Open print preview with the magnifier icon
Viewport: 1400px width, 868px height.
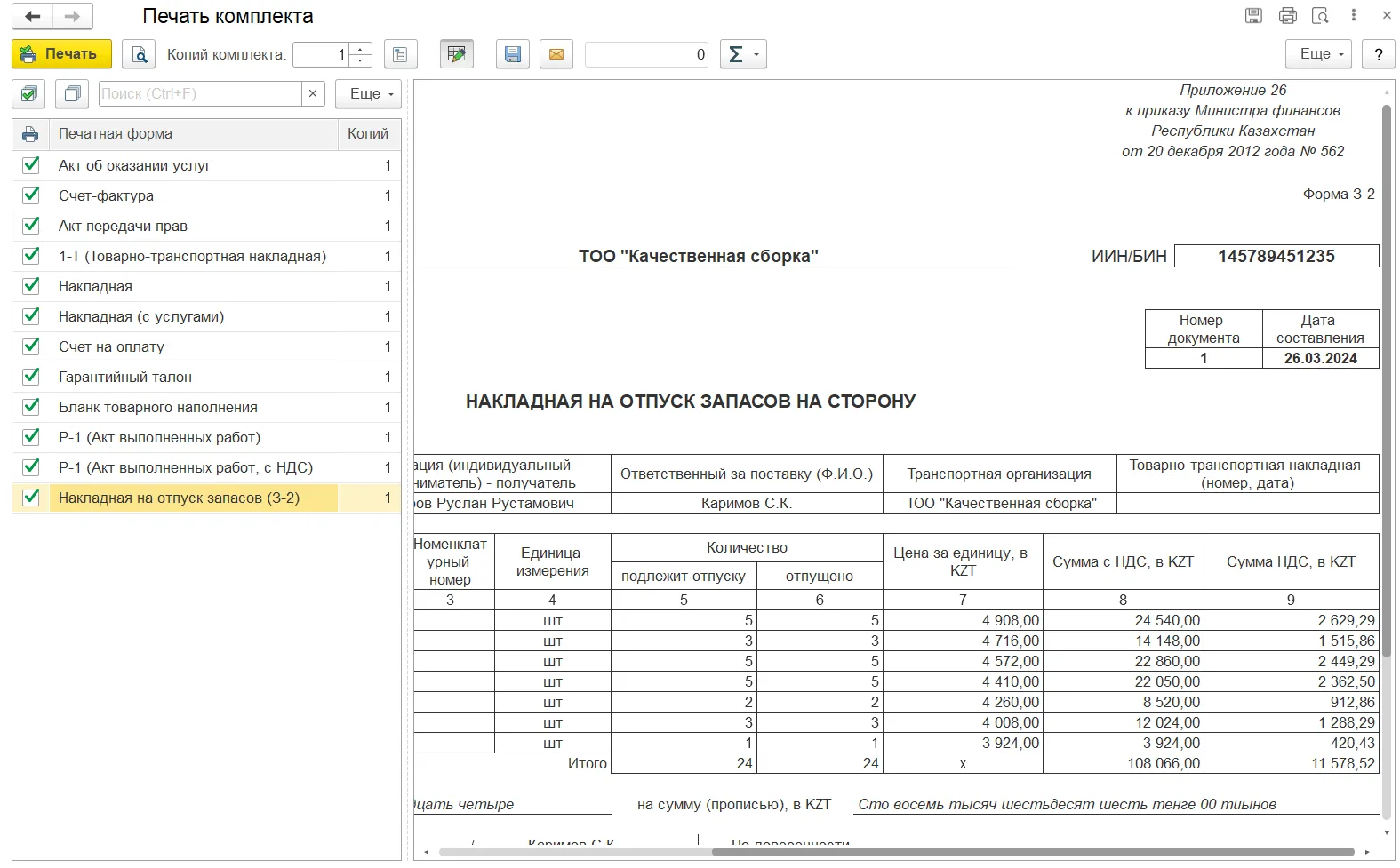point(139,54)
